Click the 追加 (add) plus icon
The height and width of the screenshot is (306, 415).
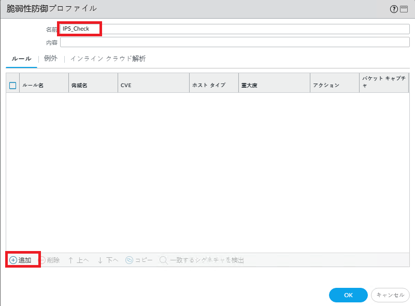coord(13,260)
